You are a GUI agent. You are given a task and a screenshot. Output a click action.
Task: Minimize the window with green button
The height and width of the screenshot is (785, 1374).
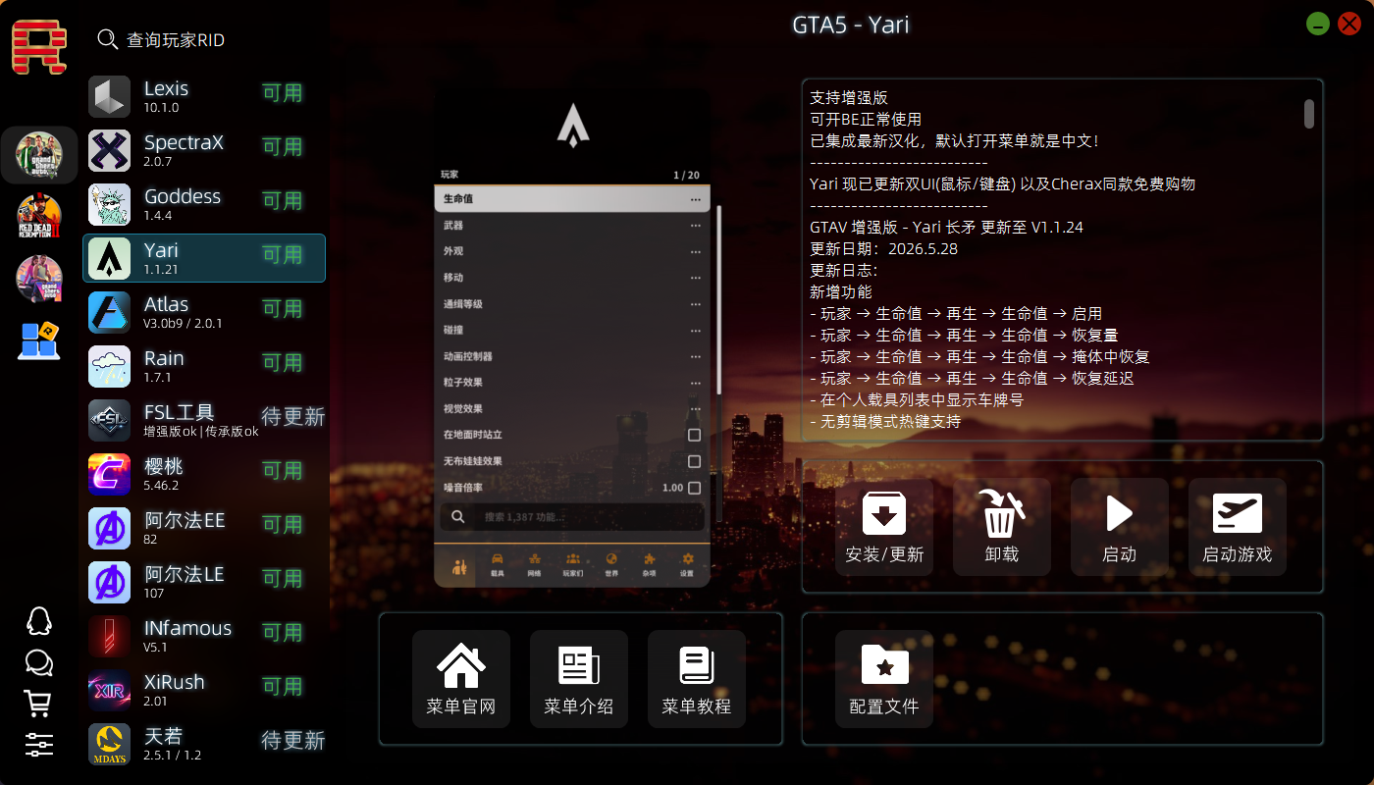[1318, 24]
